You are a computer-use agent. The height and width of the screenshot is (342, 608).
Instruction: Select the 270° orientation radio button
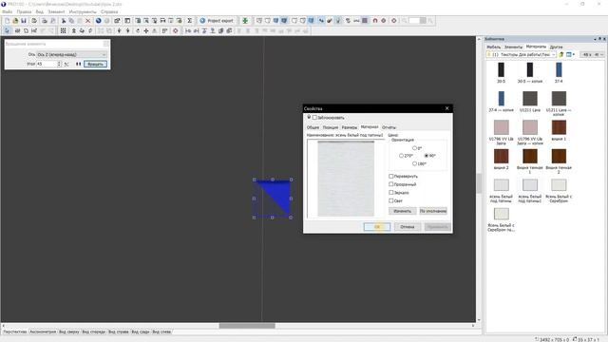coord(401,156)
